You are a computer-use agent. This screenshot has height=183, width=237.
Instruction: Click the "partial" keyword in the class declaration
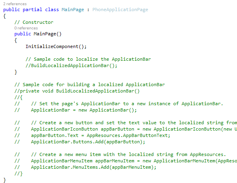[32, 10]
